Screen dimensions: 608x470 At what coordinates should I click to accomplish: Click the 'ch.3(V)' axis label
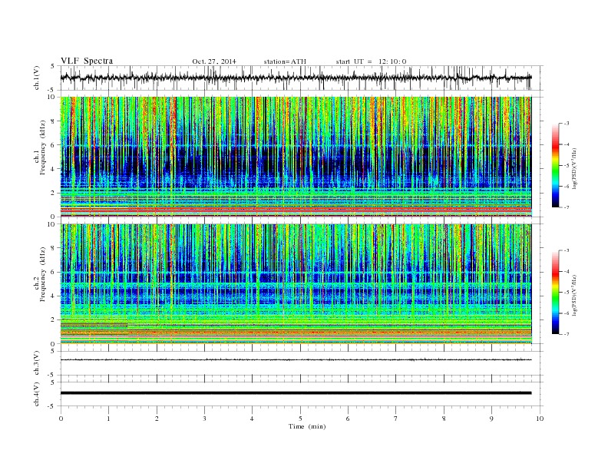37,363
